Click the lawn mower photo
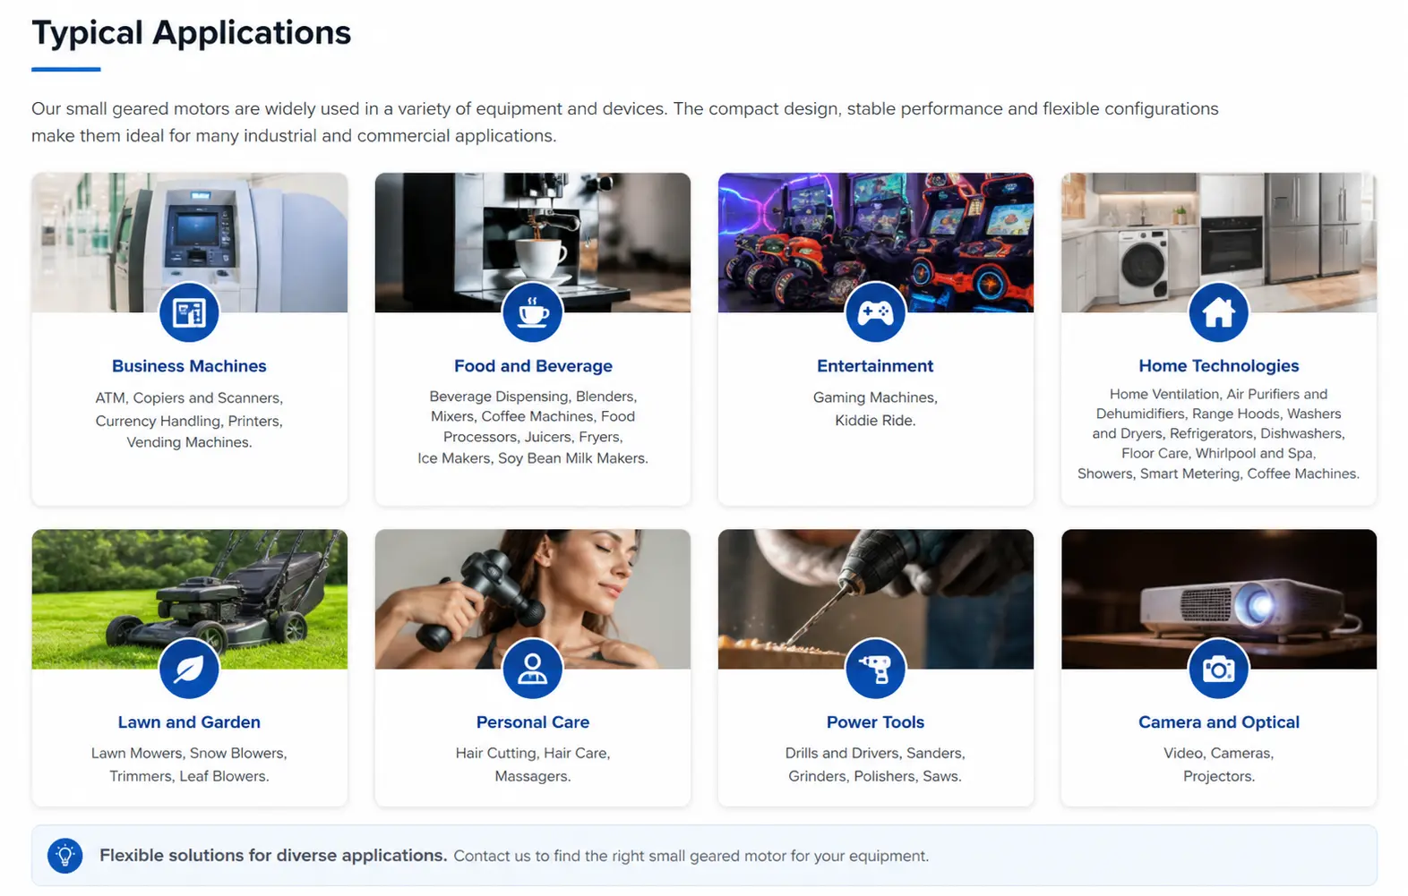The image size is (1408, 896). tap(189, 599)
